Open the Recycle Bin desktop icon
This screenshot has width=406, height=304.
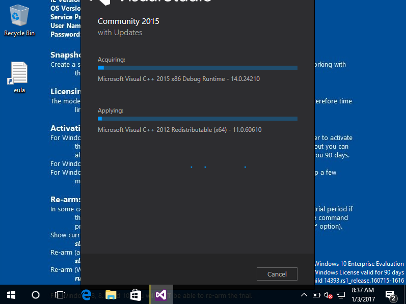coord(19,21)
